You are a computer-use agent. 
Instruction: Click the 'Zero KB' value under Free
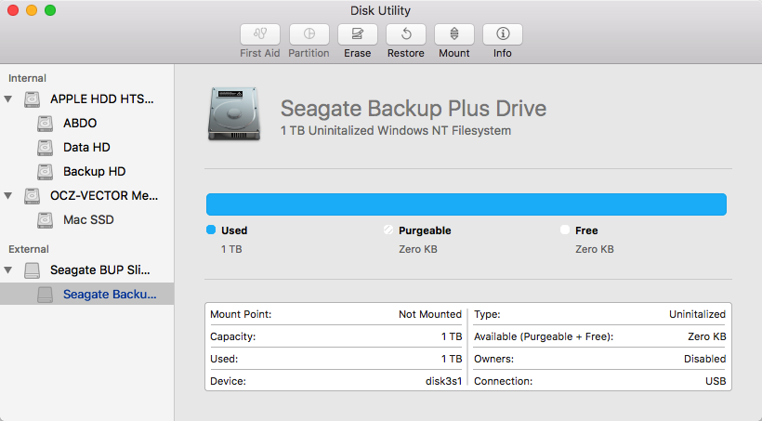pyautogui.click(x=595, y=249)
